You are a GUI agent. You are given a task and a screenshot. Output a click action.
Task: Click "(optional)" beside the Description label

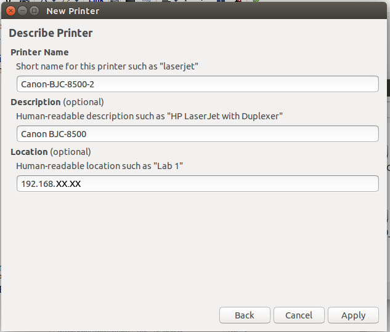click(x=83, y=102)
